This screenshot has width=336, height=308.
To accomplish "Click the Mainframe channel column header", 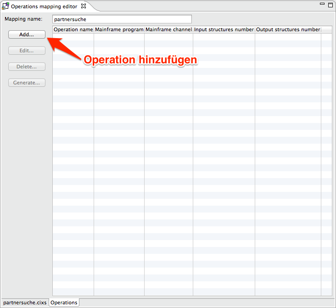I will point(168,29).
